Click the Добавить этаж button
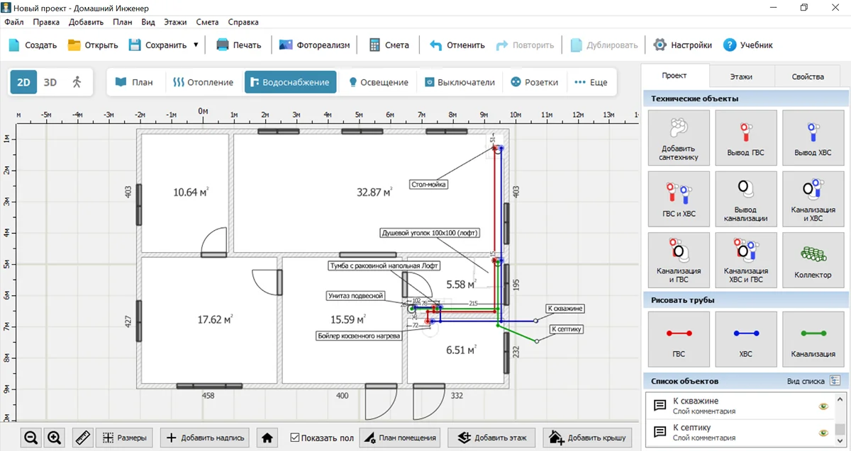 [492, 438]
